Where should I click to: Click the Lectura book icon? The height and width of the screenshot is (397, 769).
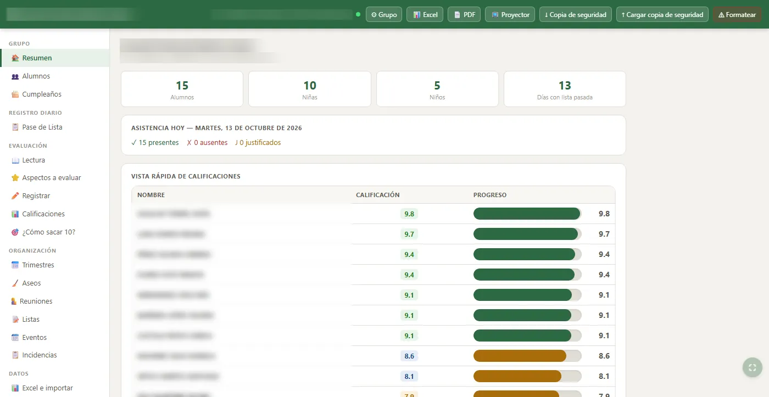pyautogui.click(x=15, y=160)
